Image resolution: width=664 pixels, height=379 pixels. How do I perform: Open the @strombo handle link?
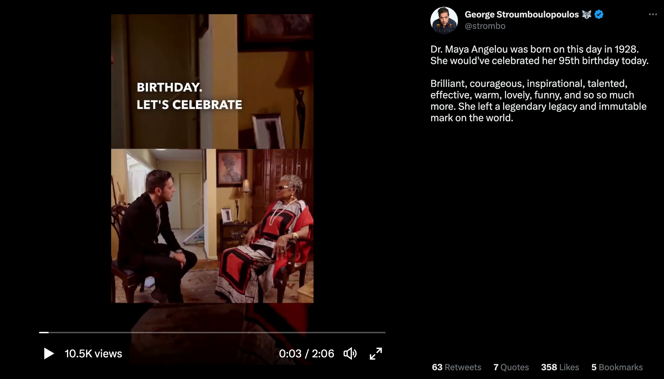point(485,26)
